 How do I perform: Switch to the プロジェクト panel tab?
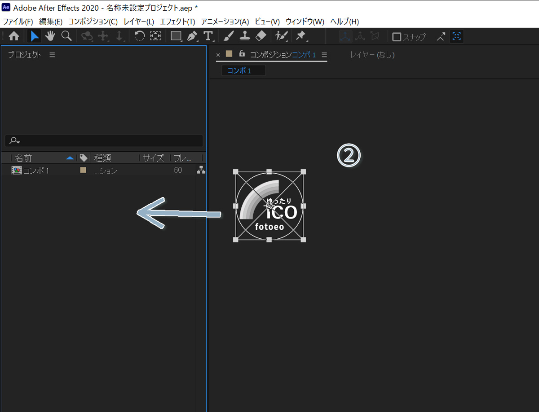tap(25, 55)
